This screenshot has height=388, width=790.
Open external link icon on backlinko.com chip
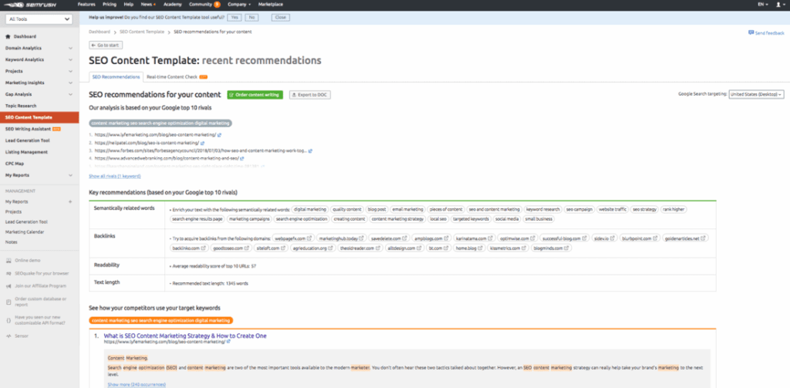[203, 248]
